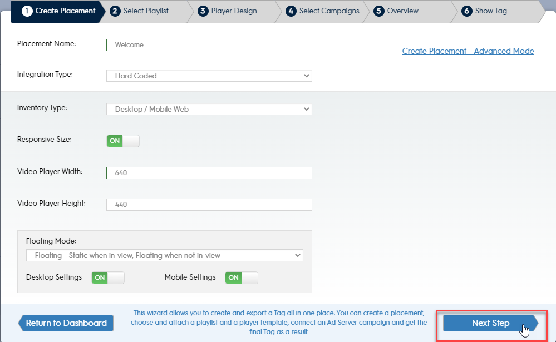Screen dimensions: 556x342
Task: Click the Inventory Type label
Action: [42, 108]
